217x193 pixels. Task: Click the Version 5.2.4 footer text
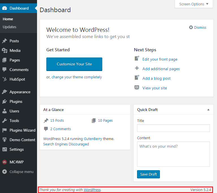[x=201, y=190]
